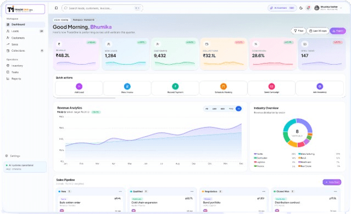The height and width of the screenshot is (214, 351).
Task: Click the Tasks sidebar icon
Action: click(8, 72)
